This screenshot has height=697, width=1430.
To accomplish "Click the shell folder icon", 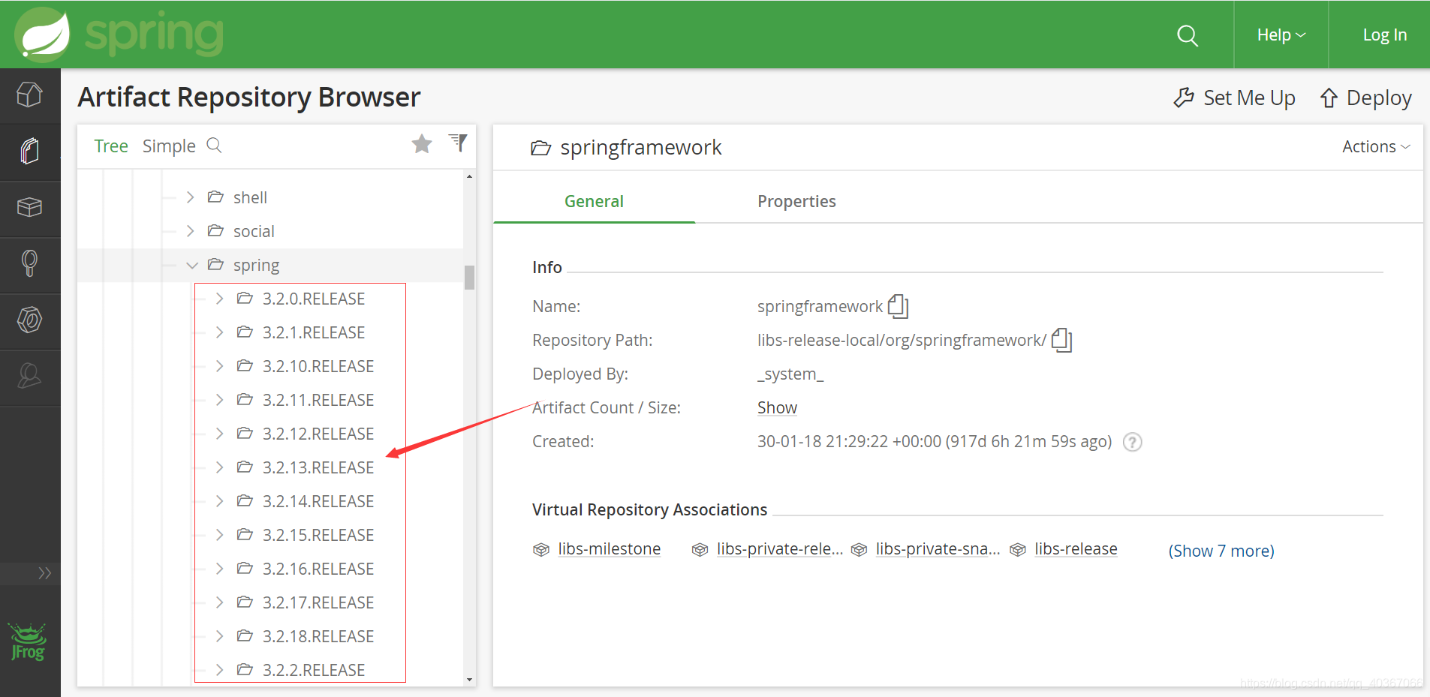I will (x=215, y=197).
